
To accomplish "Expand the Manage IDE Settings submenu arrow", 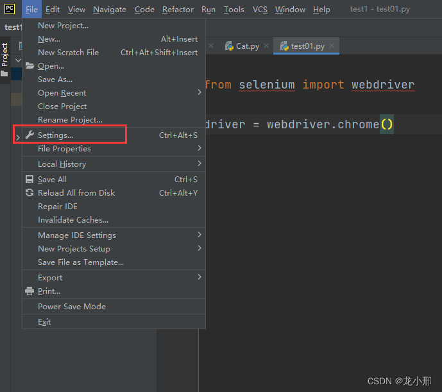I will coord(200,235).
